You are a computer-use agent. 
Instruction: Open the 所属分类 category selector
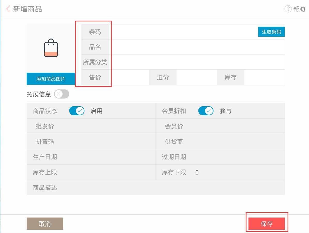click(x=196, y=62)
